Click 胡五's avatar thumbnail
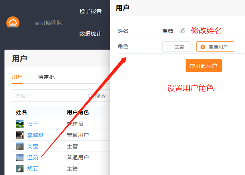 (20, 169)
